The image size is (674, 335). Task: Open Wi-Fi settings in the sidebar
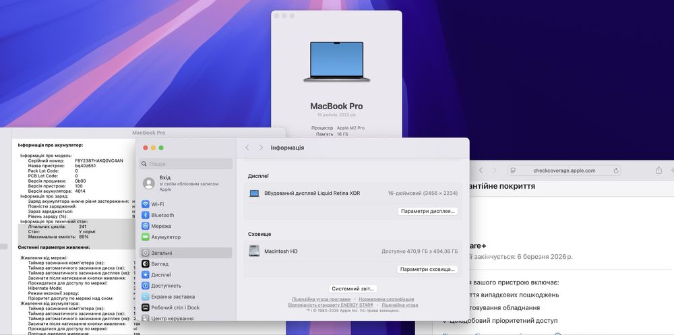tap(186, 204)
